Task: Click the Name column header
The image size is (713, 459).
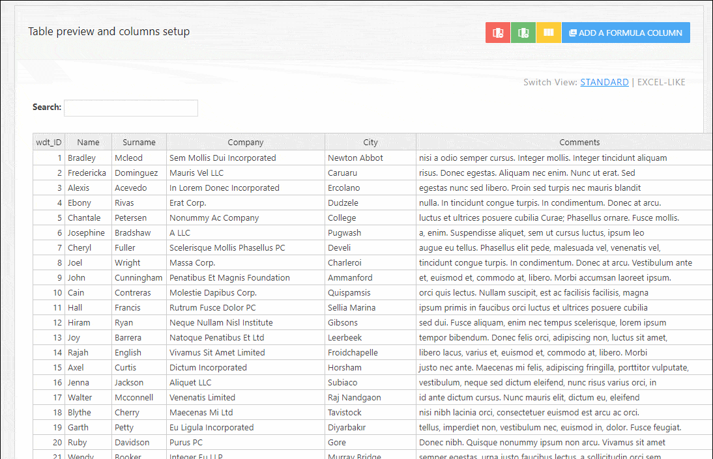Action: click(x=88, y=142)
